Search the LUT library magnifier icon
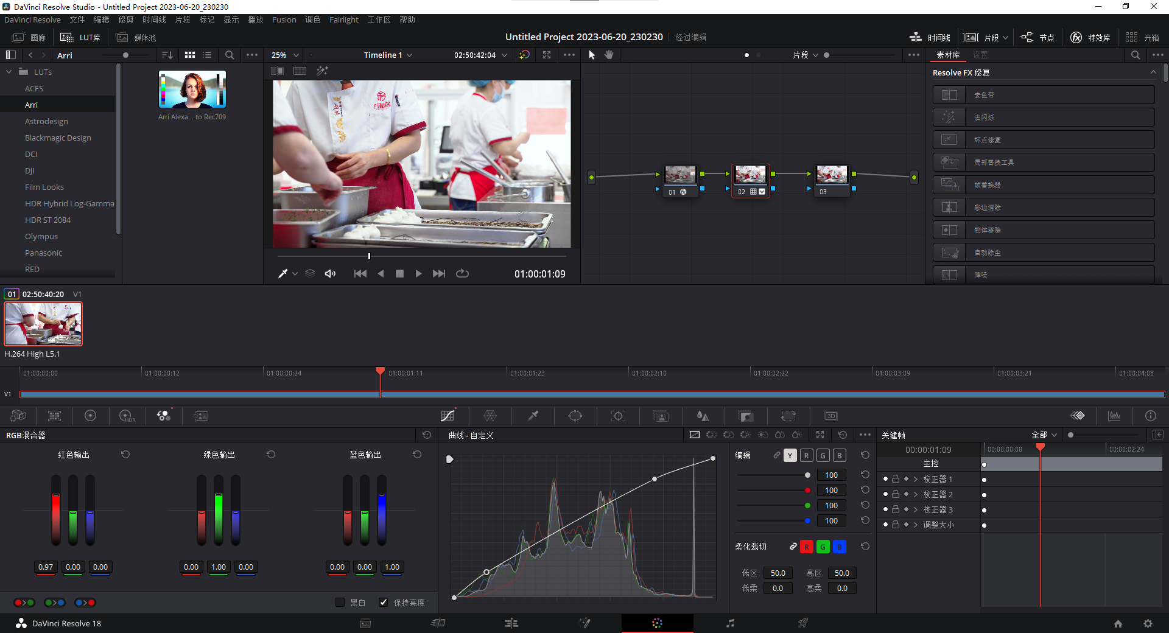 [x=230, y=55]
